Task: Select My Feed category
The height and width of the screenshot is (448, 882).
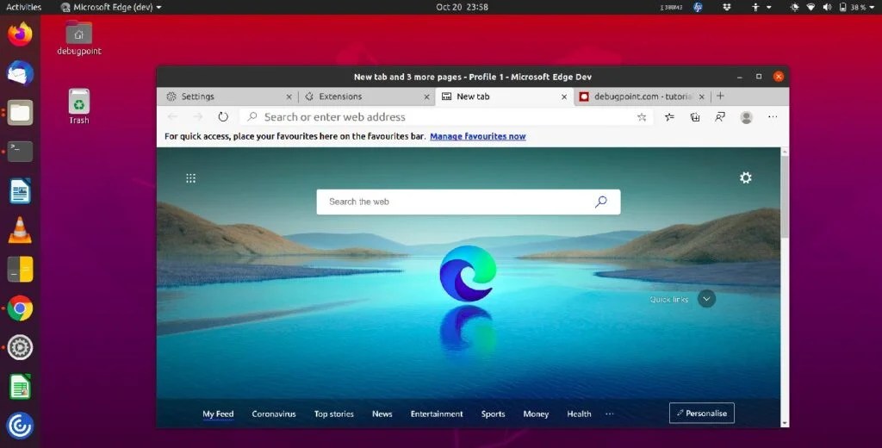Action: tap(218, 414)
